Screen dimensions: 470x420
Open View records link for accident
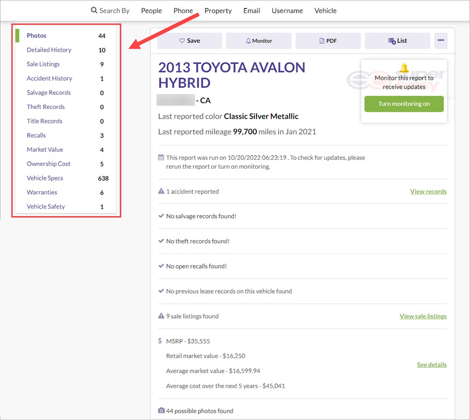tap(428, 191)
